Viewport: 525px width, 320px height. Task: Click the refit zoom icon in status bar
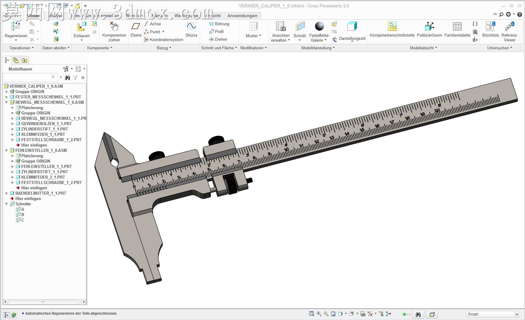coord(311,314)
